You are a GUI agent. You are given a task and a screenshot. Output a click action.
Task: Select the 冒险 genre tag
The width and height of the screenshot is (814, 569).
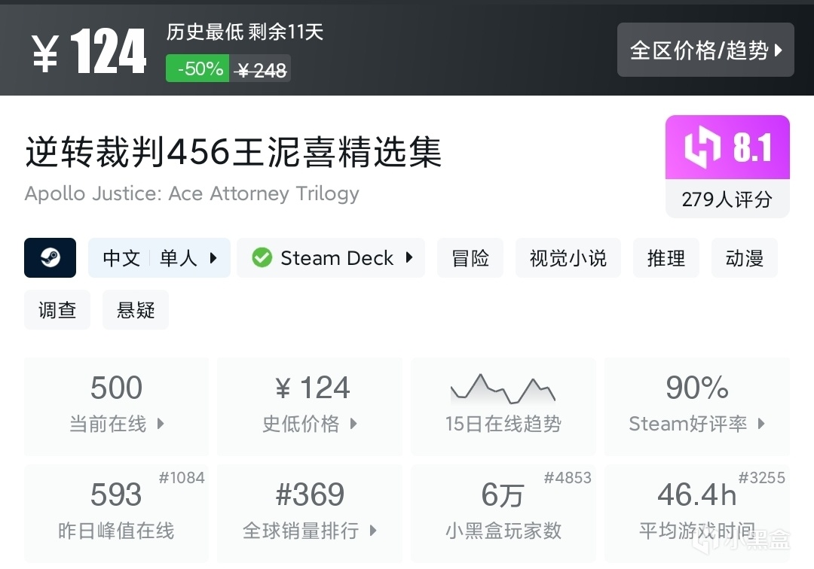[470, 258]
